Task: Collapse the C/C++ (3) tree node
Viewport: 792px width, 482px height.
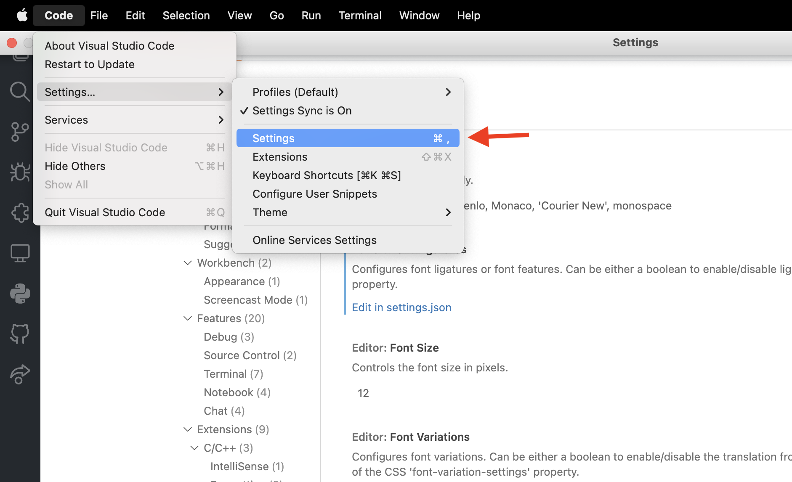Action: pyautogui.click(x=194, y=448)
